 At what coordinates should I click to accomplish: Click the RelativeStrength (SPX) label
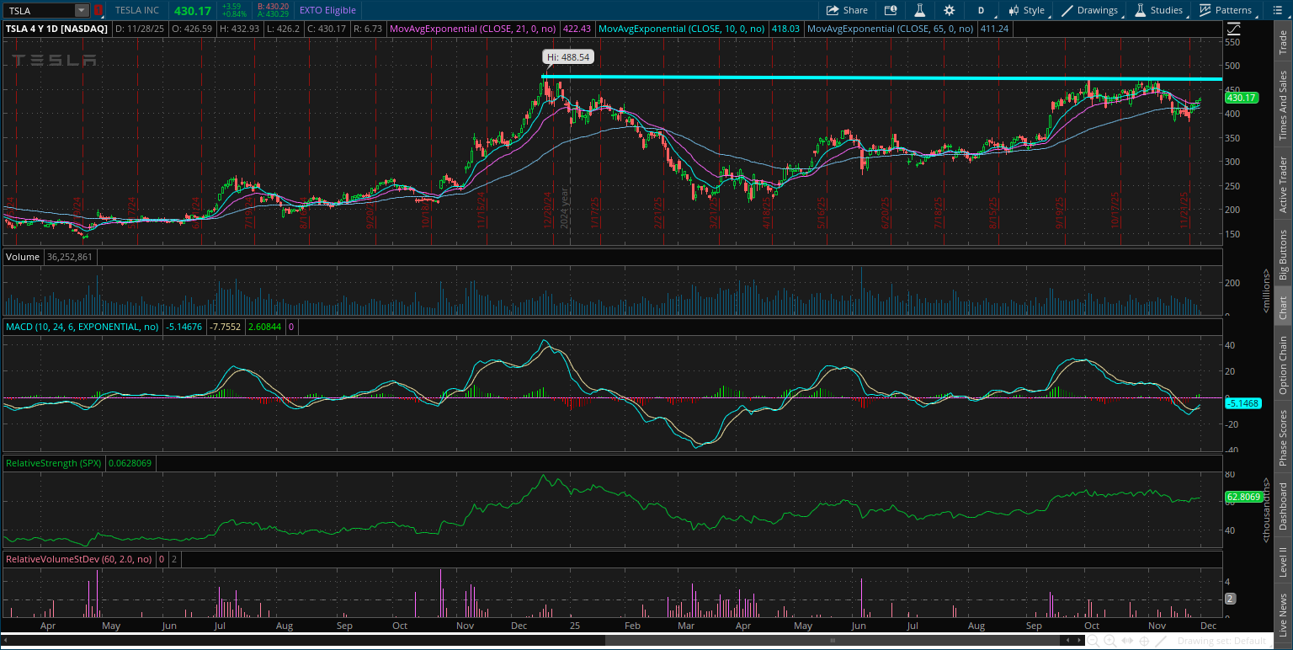53,463
